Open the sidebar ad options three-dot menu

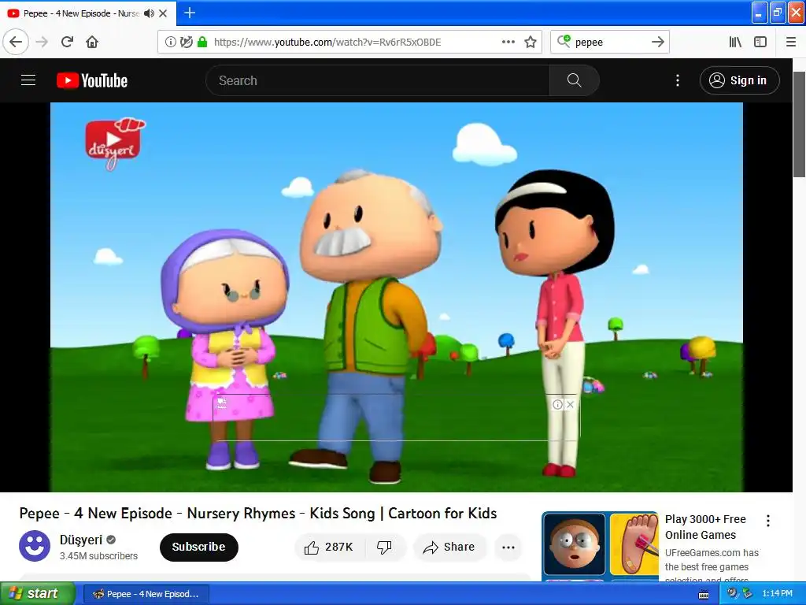pyautogui.click(x=768, y=521)
